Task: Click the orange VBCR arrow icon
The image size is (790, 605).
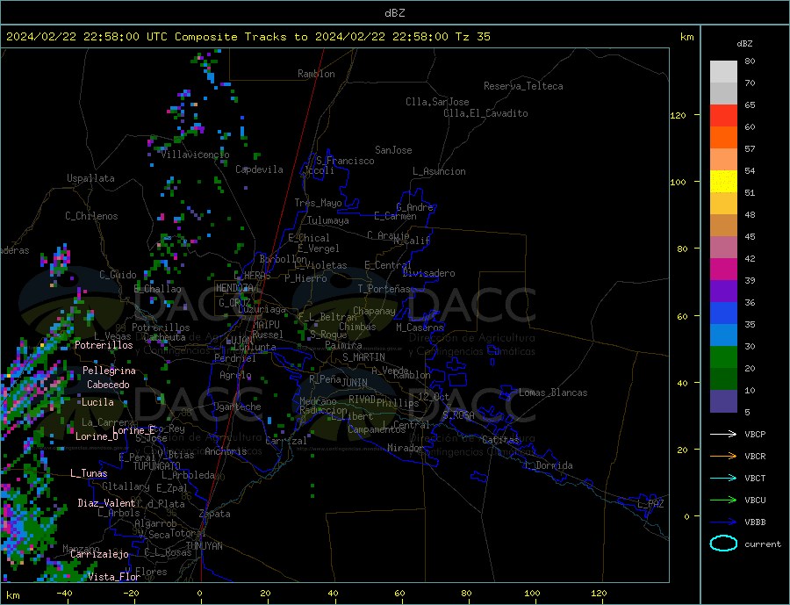Action: pos(723,457)
